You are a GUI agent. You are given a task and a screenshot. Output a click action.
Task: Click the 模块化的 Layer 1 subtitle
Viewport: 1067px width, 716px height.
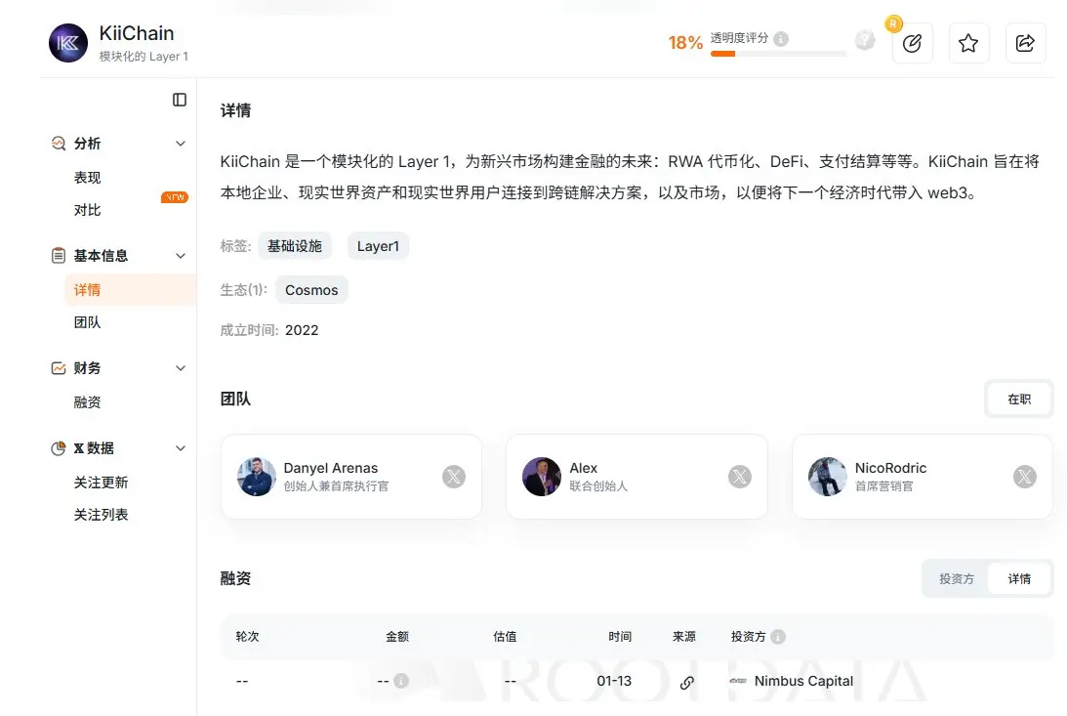coord(144,56)
